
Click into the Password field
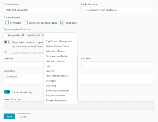coord(117,64)
